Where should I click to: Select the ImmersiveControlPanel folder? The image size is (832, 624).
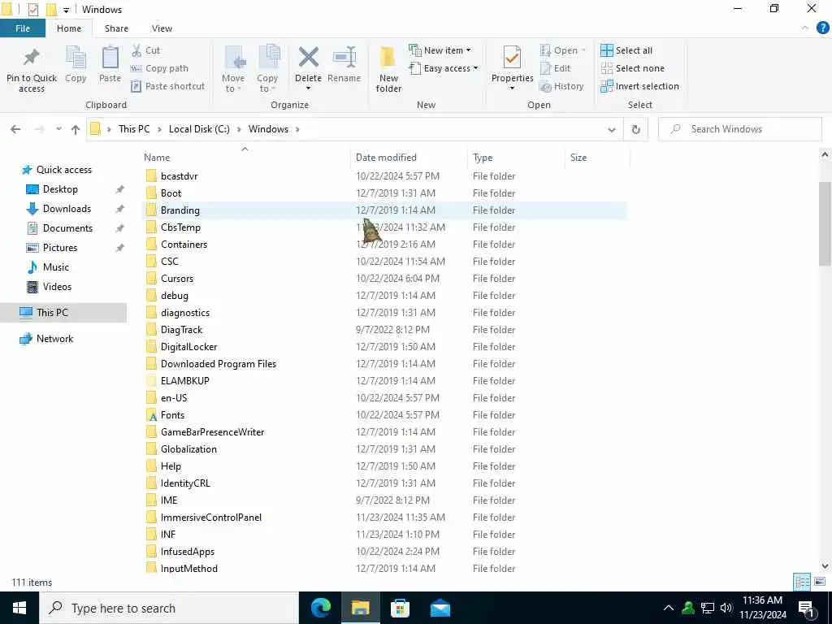(210, 518)
